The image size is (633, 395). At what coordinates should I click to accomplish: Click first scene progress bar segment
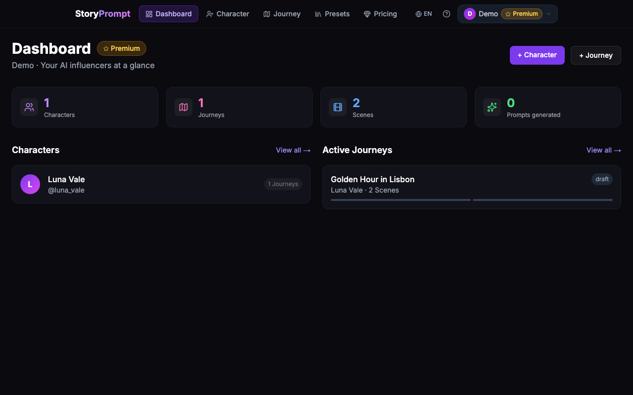(401, 200)
